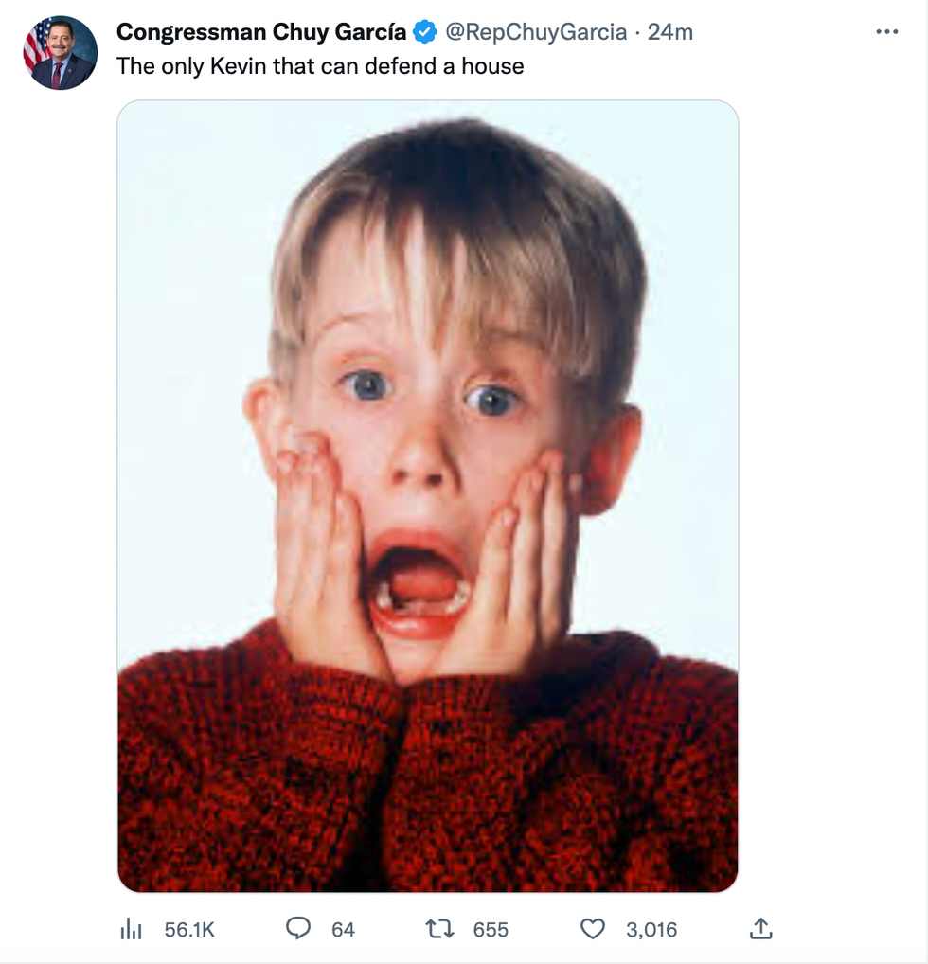
Task: Open Chuy García's profile avatar
Action: pos(61,54)
